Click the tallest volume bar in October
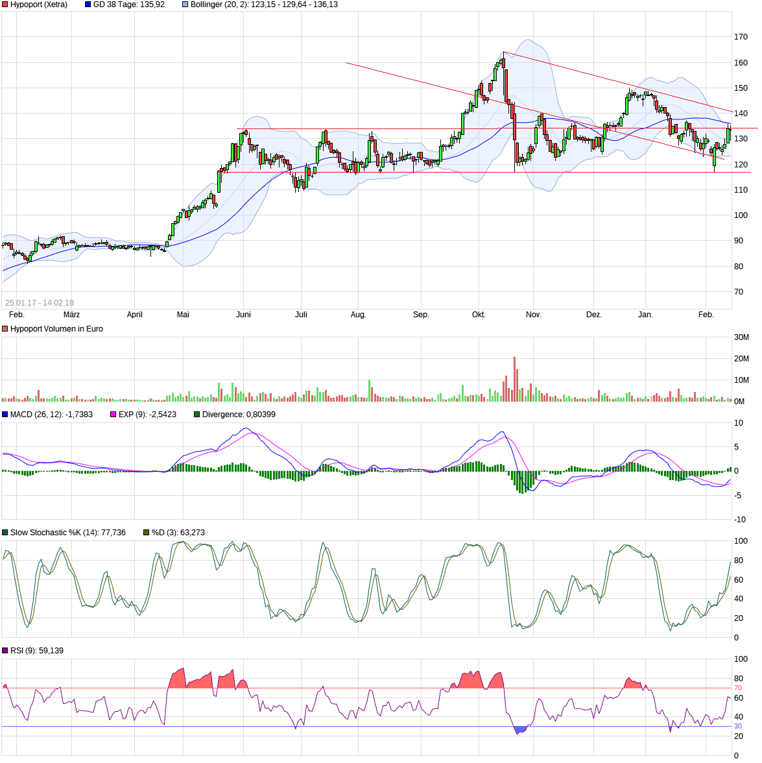Image resolution: width=762 pixels, height=763 pixels. [x=514, y=379]
